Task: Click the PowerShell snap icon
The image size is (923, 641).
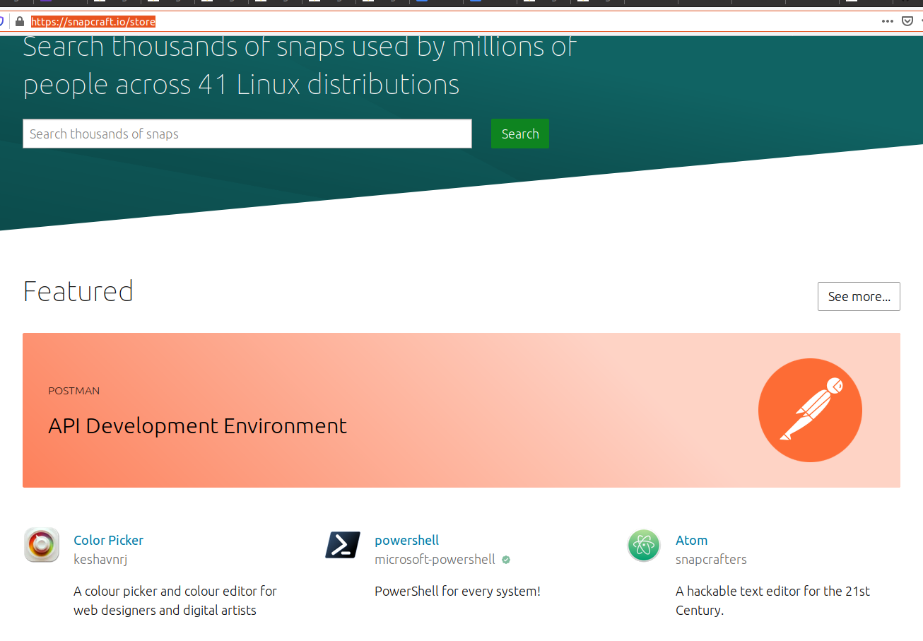Action: (342, 545)
